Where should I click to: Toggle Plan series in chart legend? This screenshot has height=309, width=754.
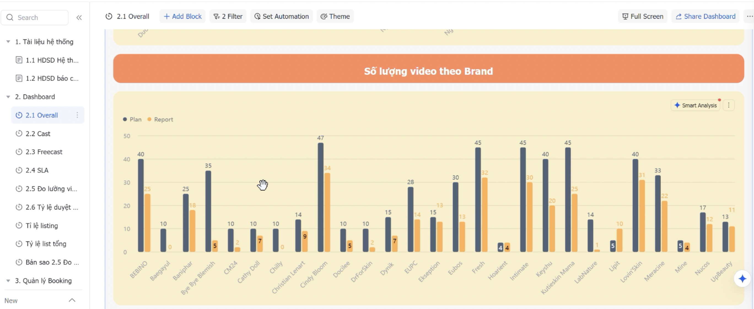point(132,120)
